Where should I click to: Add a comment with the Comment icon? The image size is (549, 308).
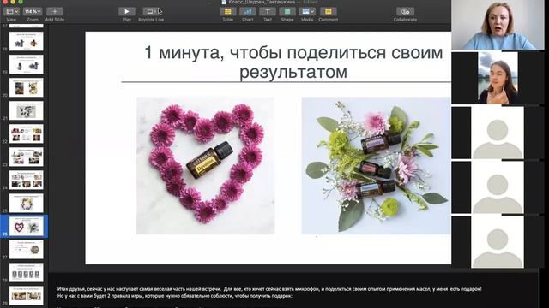tap(328, 11)
